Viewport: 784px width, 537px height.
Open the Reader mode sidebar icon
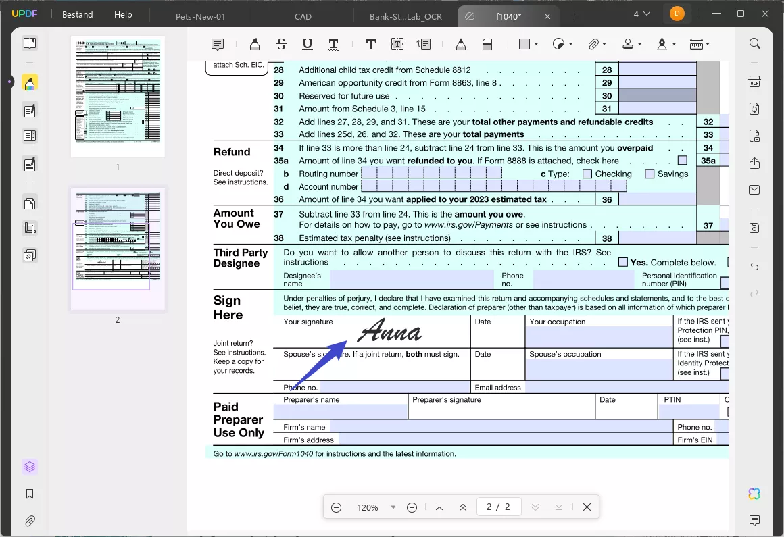[x=30, y=43]
